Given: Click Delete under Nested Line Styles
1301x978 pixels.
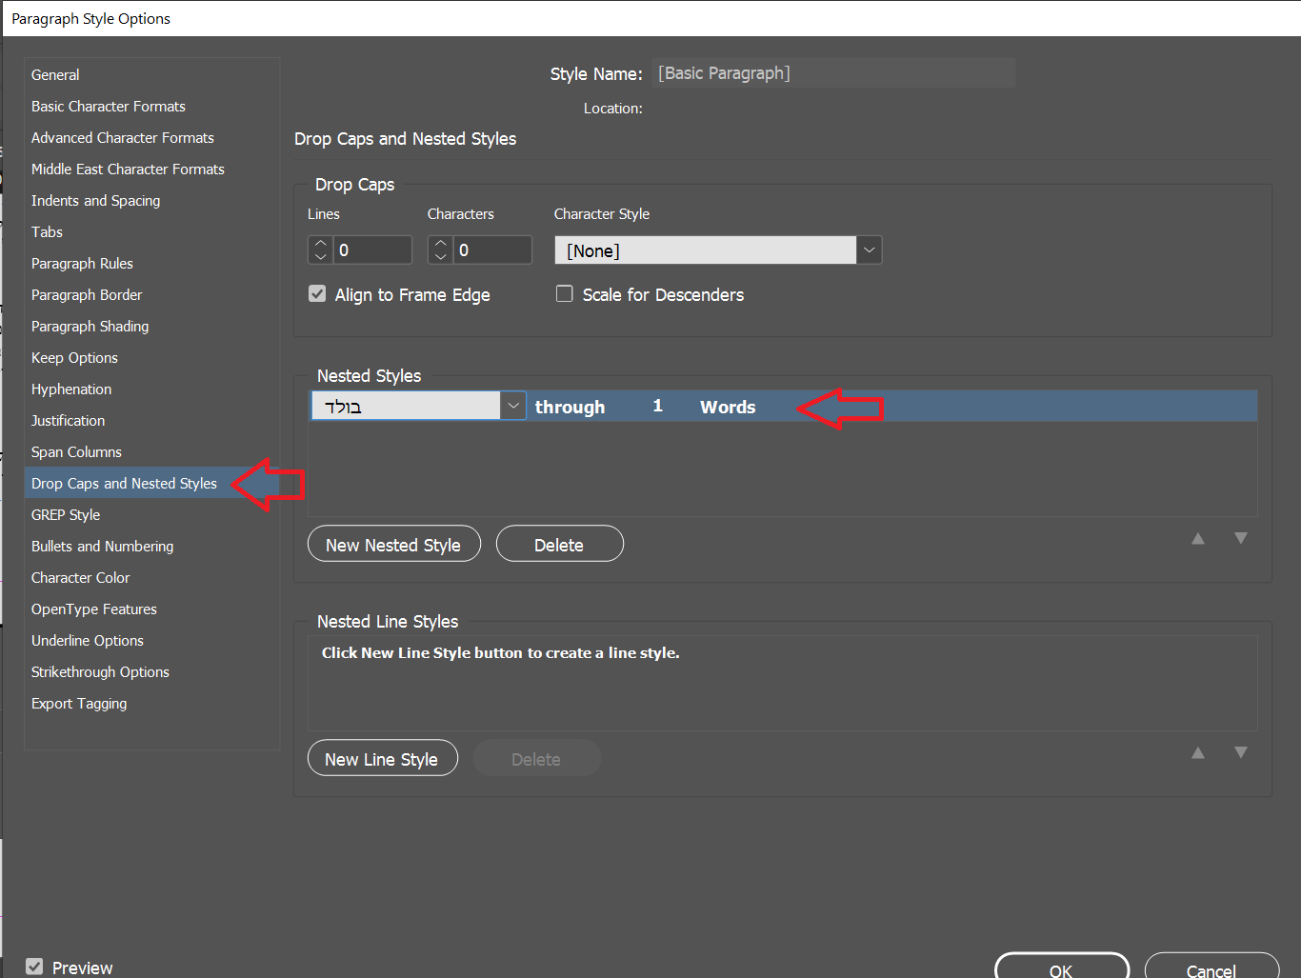Looking at the screenshot, I should (x=537, y=758).
